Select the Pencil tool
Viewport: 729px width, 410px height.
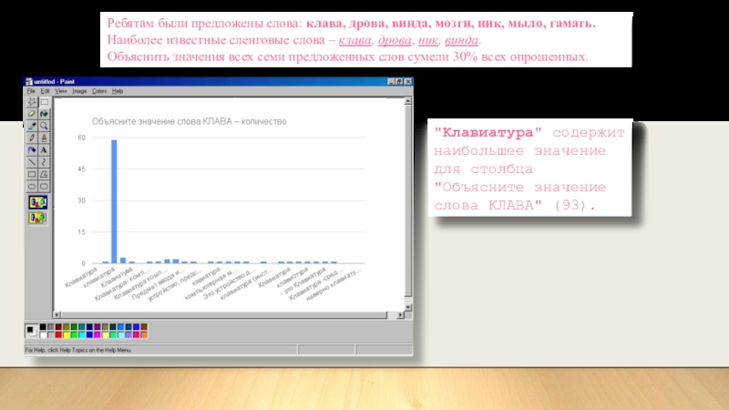click(32, 138)
